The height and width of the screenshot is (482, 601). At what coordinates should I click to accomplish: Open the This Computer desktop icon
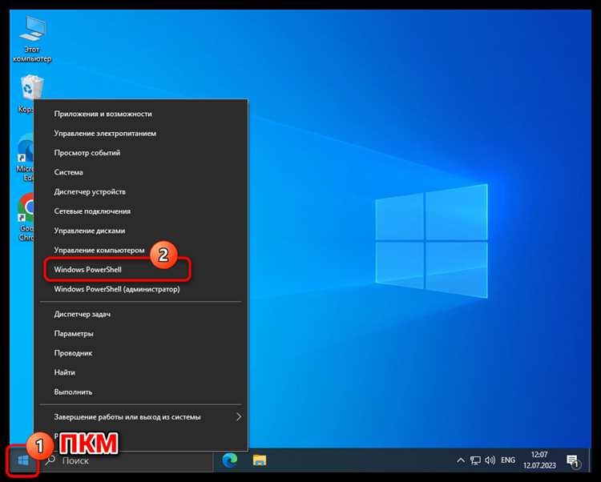click(x=32, y=38)
